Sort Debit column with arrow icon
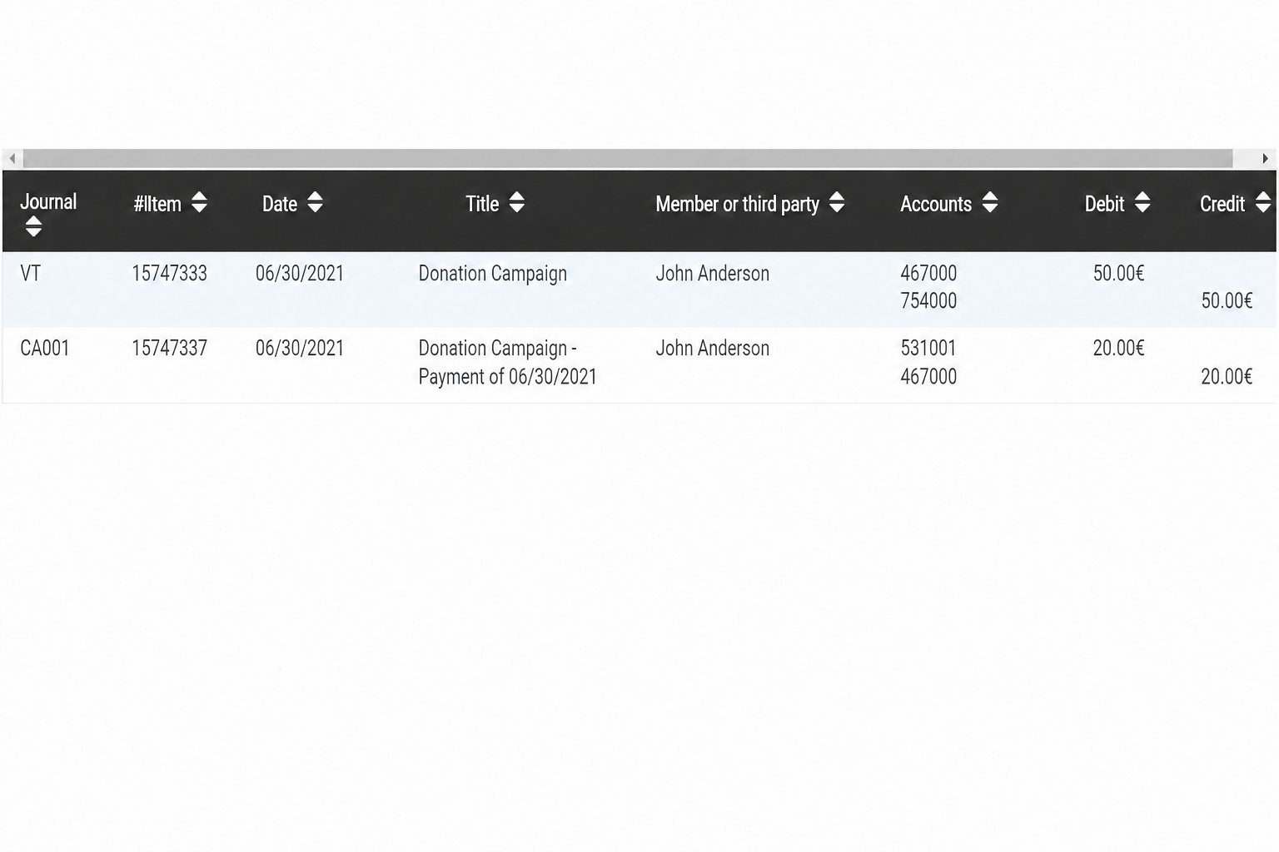 [x=1142, y=202]
